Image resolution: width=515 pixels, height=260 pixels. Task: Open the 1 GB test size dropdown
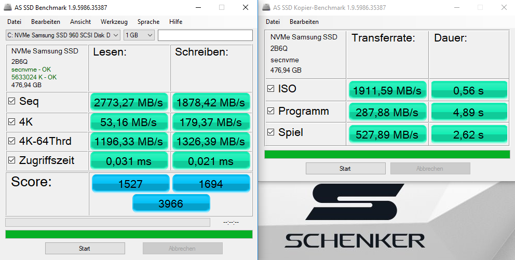pos(139,35)
